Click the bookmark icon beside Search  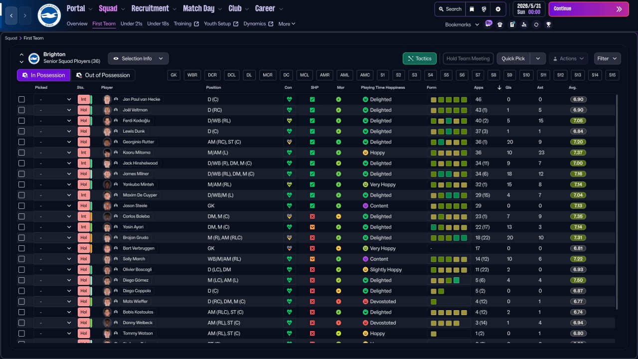472,9
